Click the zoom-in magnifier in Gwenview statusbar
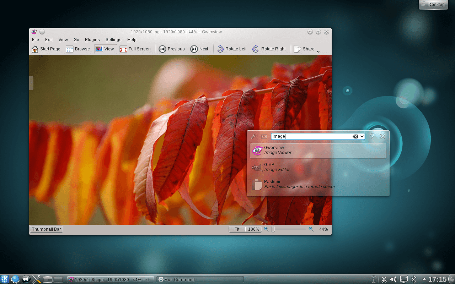 [311, 229]
